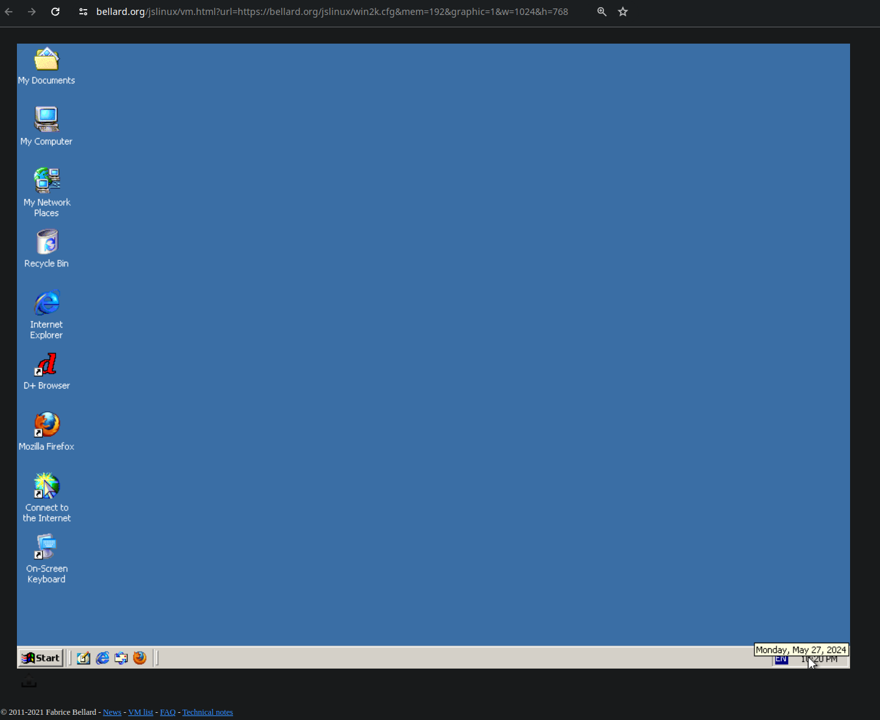Click the browser reload button
This screenshot has width=880, height=720.
(55, 11)
